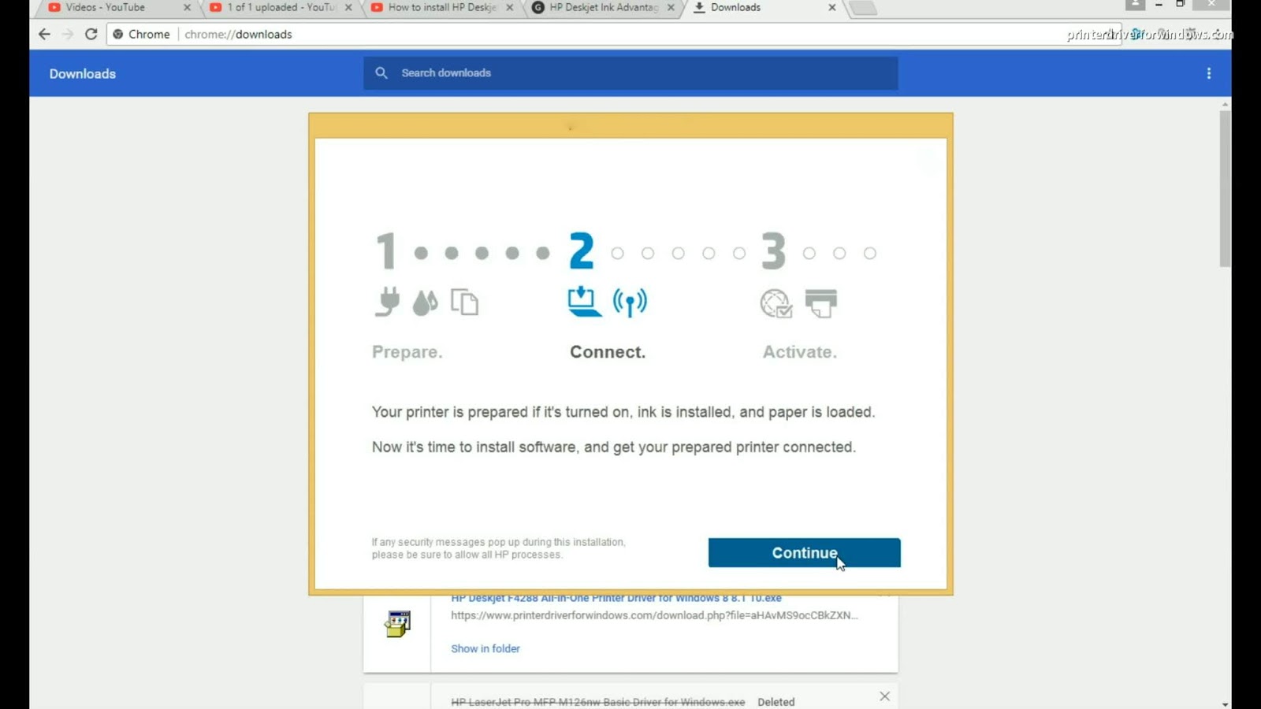Close the How to install HP tab
The height and width of the screenshot is (709, 1261).
509,7
